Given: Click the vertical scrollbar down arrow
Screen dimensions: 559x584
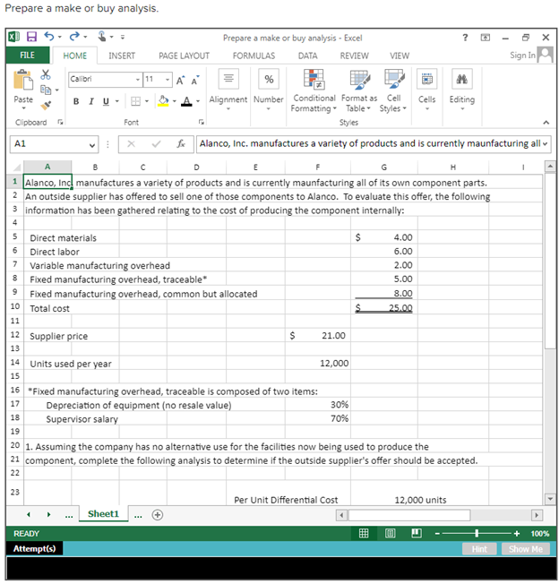Looking at the screenshot, I should click(550, 499).
